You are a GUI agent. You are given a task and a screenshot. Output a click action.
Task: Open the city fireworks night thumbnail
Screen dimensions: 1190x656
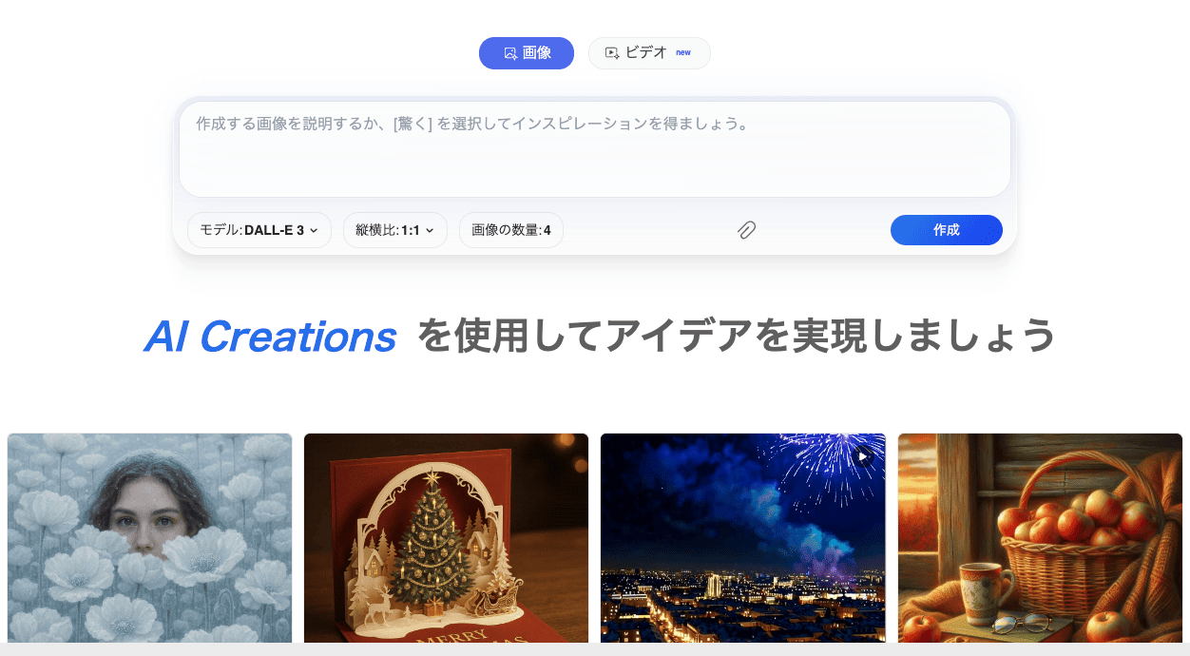[743, 538]
